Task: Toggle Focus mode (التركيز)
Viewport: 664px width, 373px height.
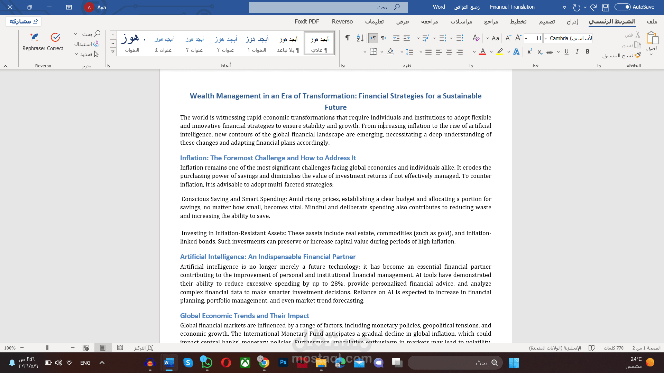Action: click(x=144, y=348)
